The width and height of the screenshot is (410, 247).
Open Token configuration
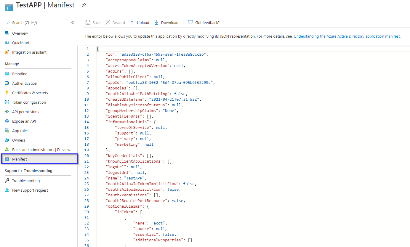click(28, 102)
